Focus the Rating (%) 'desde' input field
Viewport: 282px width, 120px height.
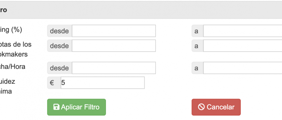[114, 31]
